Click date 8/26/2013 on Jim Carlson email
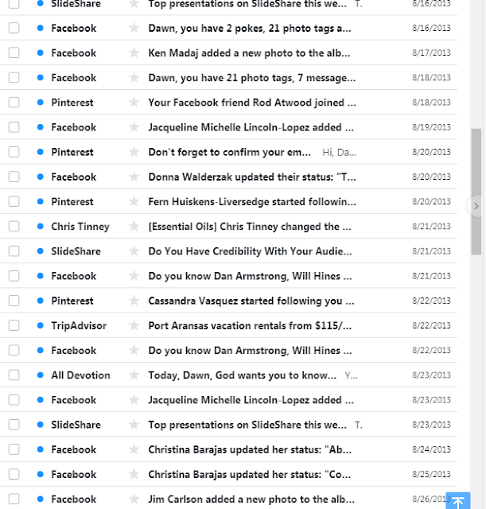The height and width of the screenshot is (509, 486). tap(430, 499)
